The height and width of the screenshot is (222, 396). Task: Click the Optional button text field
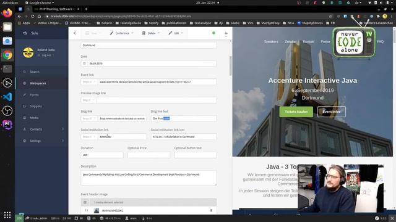[196, 155]
